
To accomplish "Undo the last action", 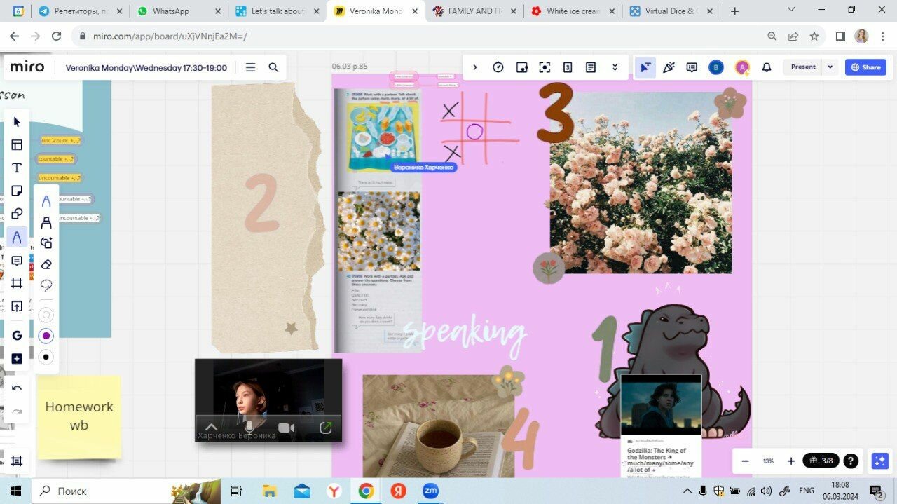I will coord(17,388).
